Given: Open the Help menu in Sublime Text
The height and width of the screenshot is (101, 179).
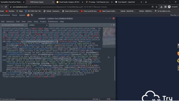Looking at the screenshot, I should (62, 22).
